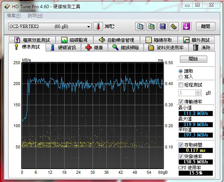Viewport: 224px width, 182px height.
Task: Select the 讀取 read radio button
Action: (181, 71)
